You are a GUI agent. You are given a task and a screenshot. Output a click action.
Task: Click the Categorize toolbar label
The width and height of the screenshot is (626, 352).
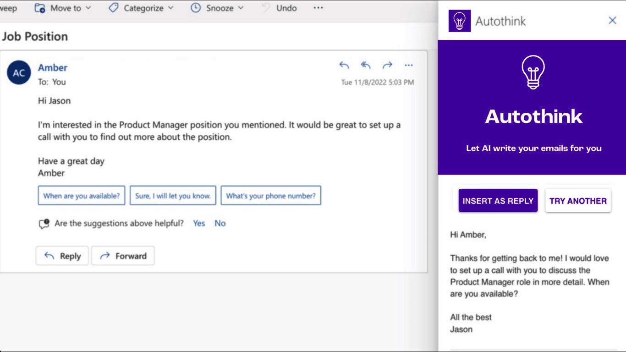(143, 8)
